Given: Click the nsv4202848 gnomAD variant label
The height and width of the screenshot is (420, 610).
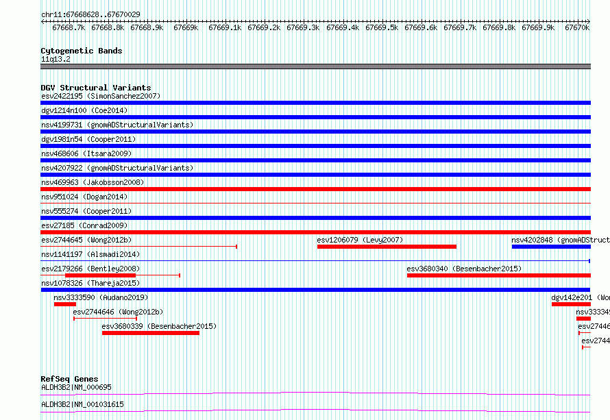Looking at the screenshot, I should point(561,240).
